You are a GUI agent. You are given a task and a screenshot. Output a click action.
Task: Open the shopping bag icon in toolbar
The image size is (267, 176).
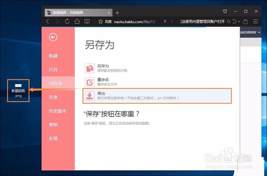[x=245, y=21]
